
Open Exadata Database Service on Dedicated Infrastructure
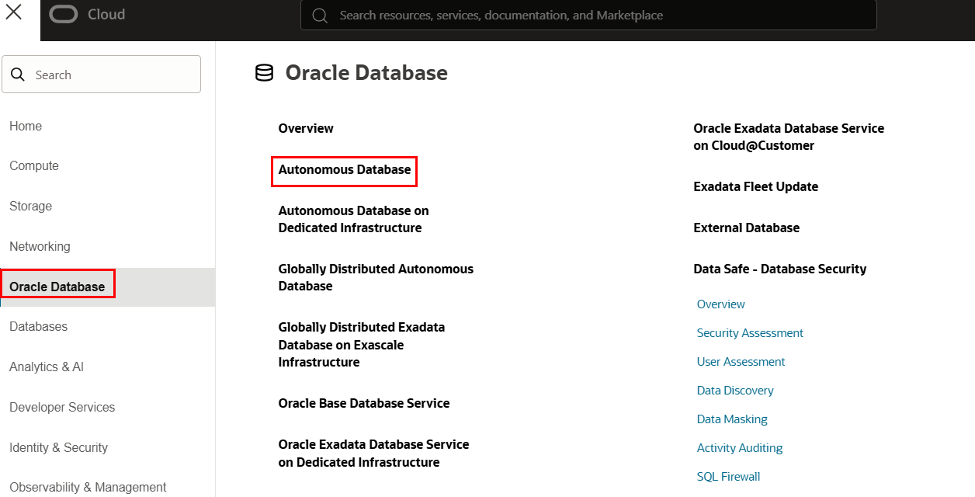374,454
